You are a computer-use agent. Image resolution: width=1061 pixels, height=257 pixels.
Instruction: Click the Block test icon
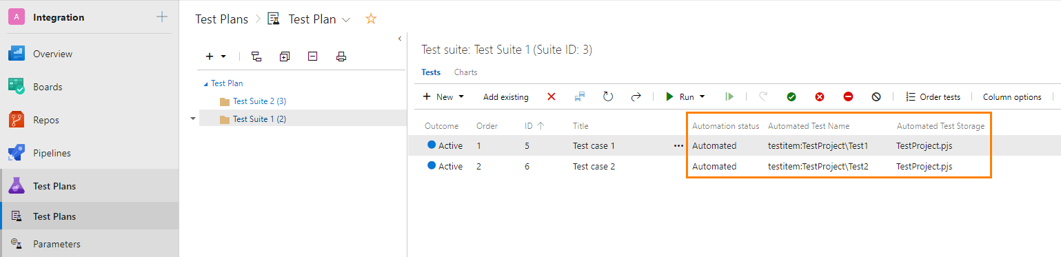(x=848, y=97)
